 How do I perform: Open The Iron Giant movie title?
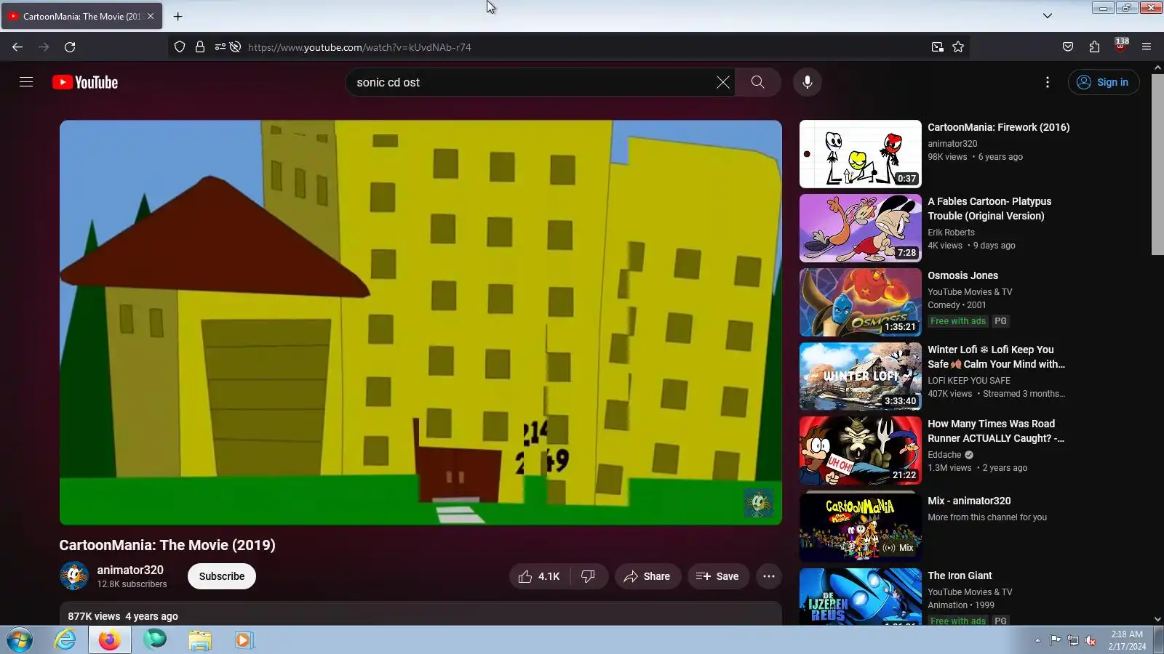[x=960, y=576]
